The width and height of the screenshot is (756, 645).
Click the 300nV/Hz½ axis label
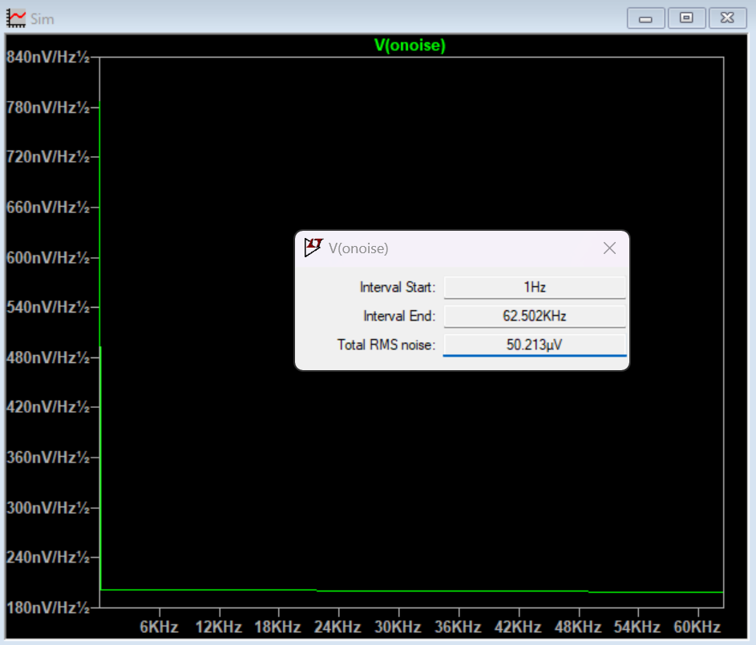coord(48,508)
